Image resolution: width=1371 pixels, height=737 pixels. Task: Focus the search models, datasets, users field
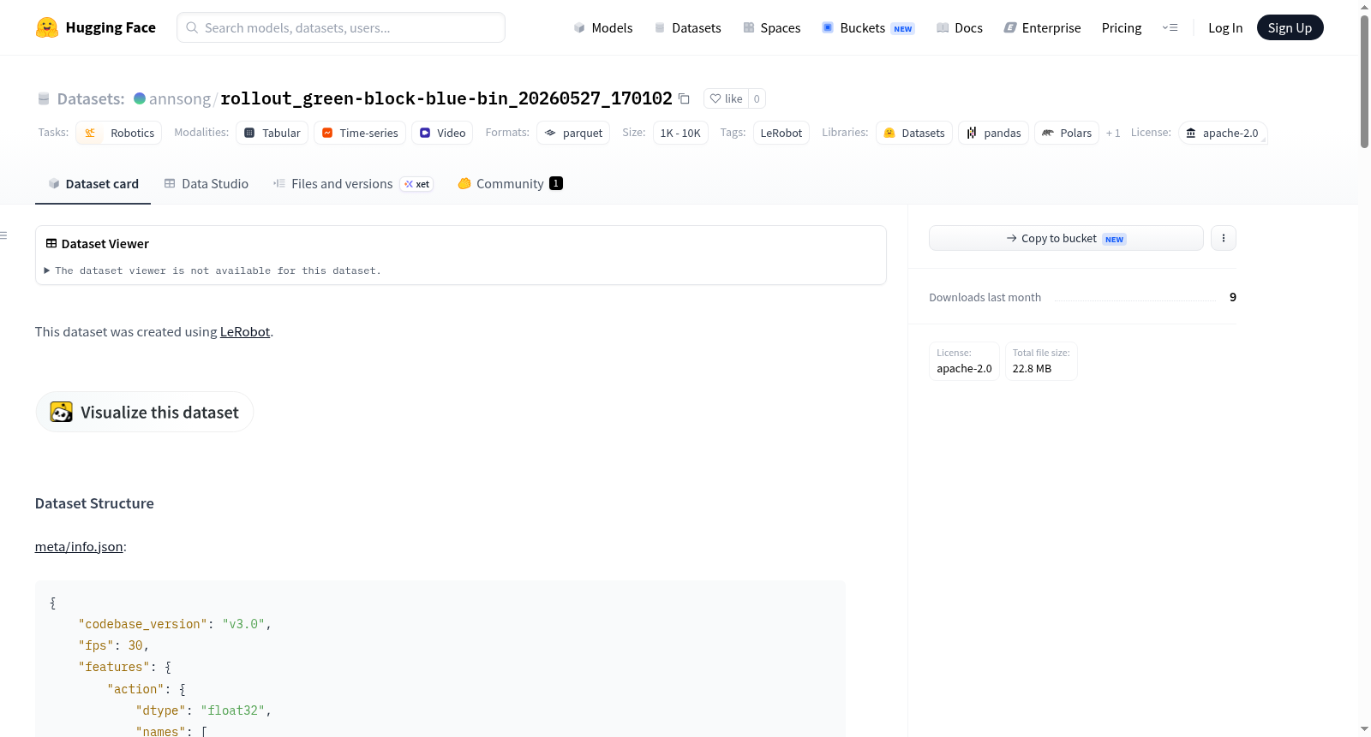tap(341, 27)
